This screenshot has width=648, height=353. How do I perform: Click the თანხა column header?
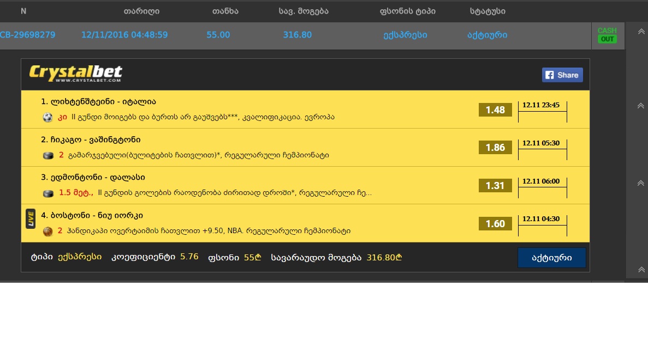tap(225, 11)
